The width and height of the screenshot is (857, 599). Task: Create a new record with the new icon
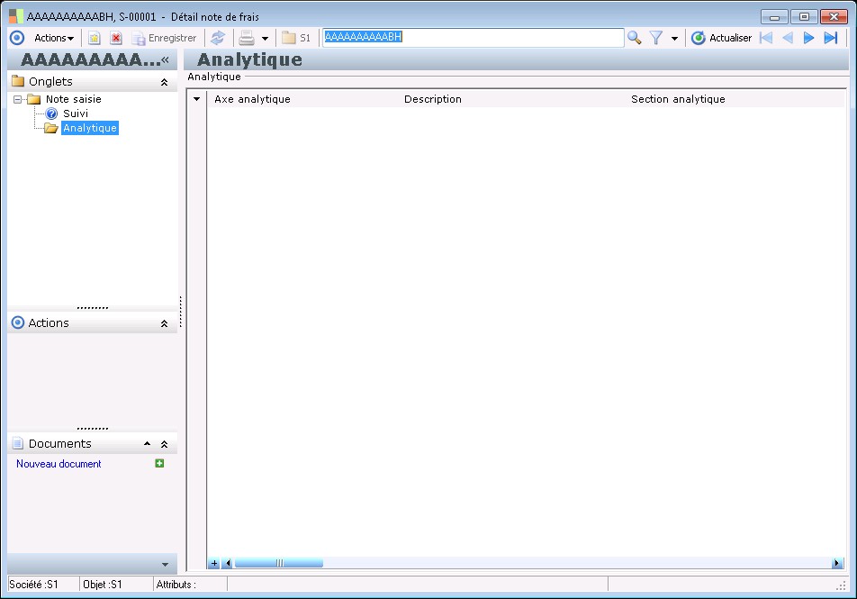click(94, 38)
